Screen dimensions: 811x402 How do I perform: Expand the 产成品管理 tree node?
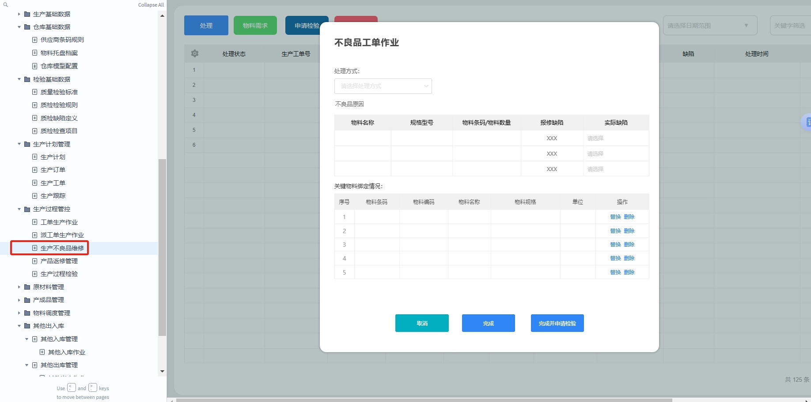click(x=19, y=300)
